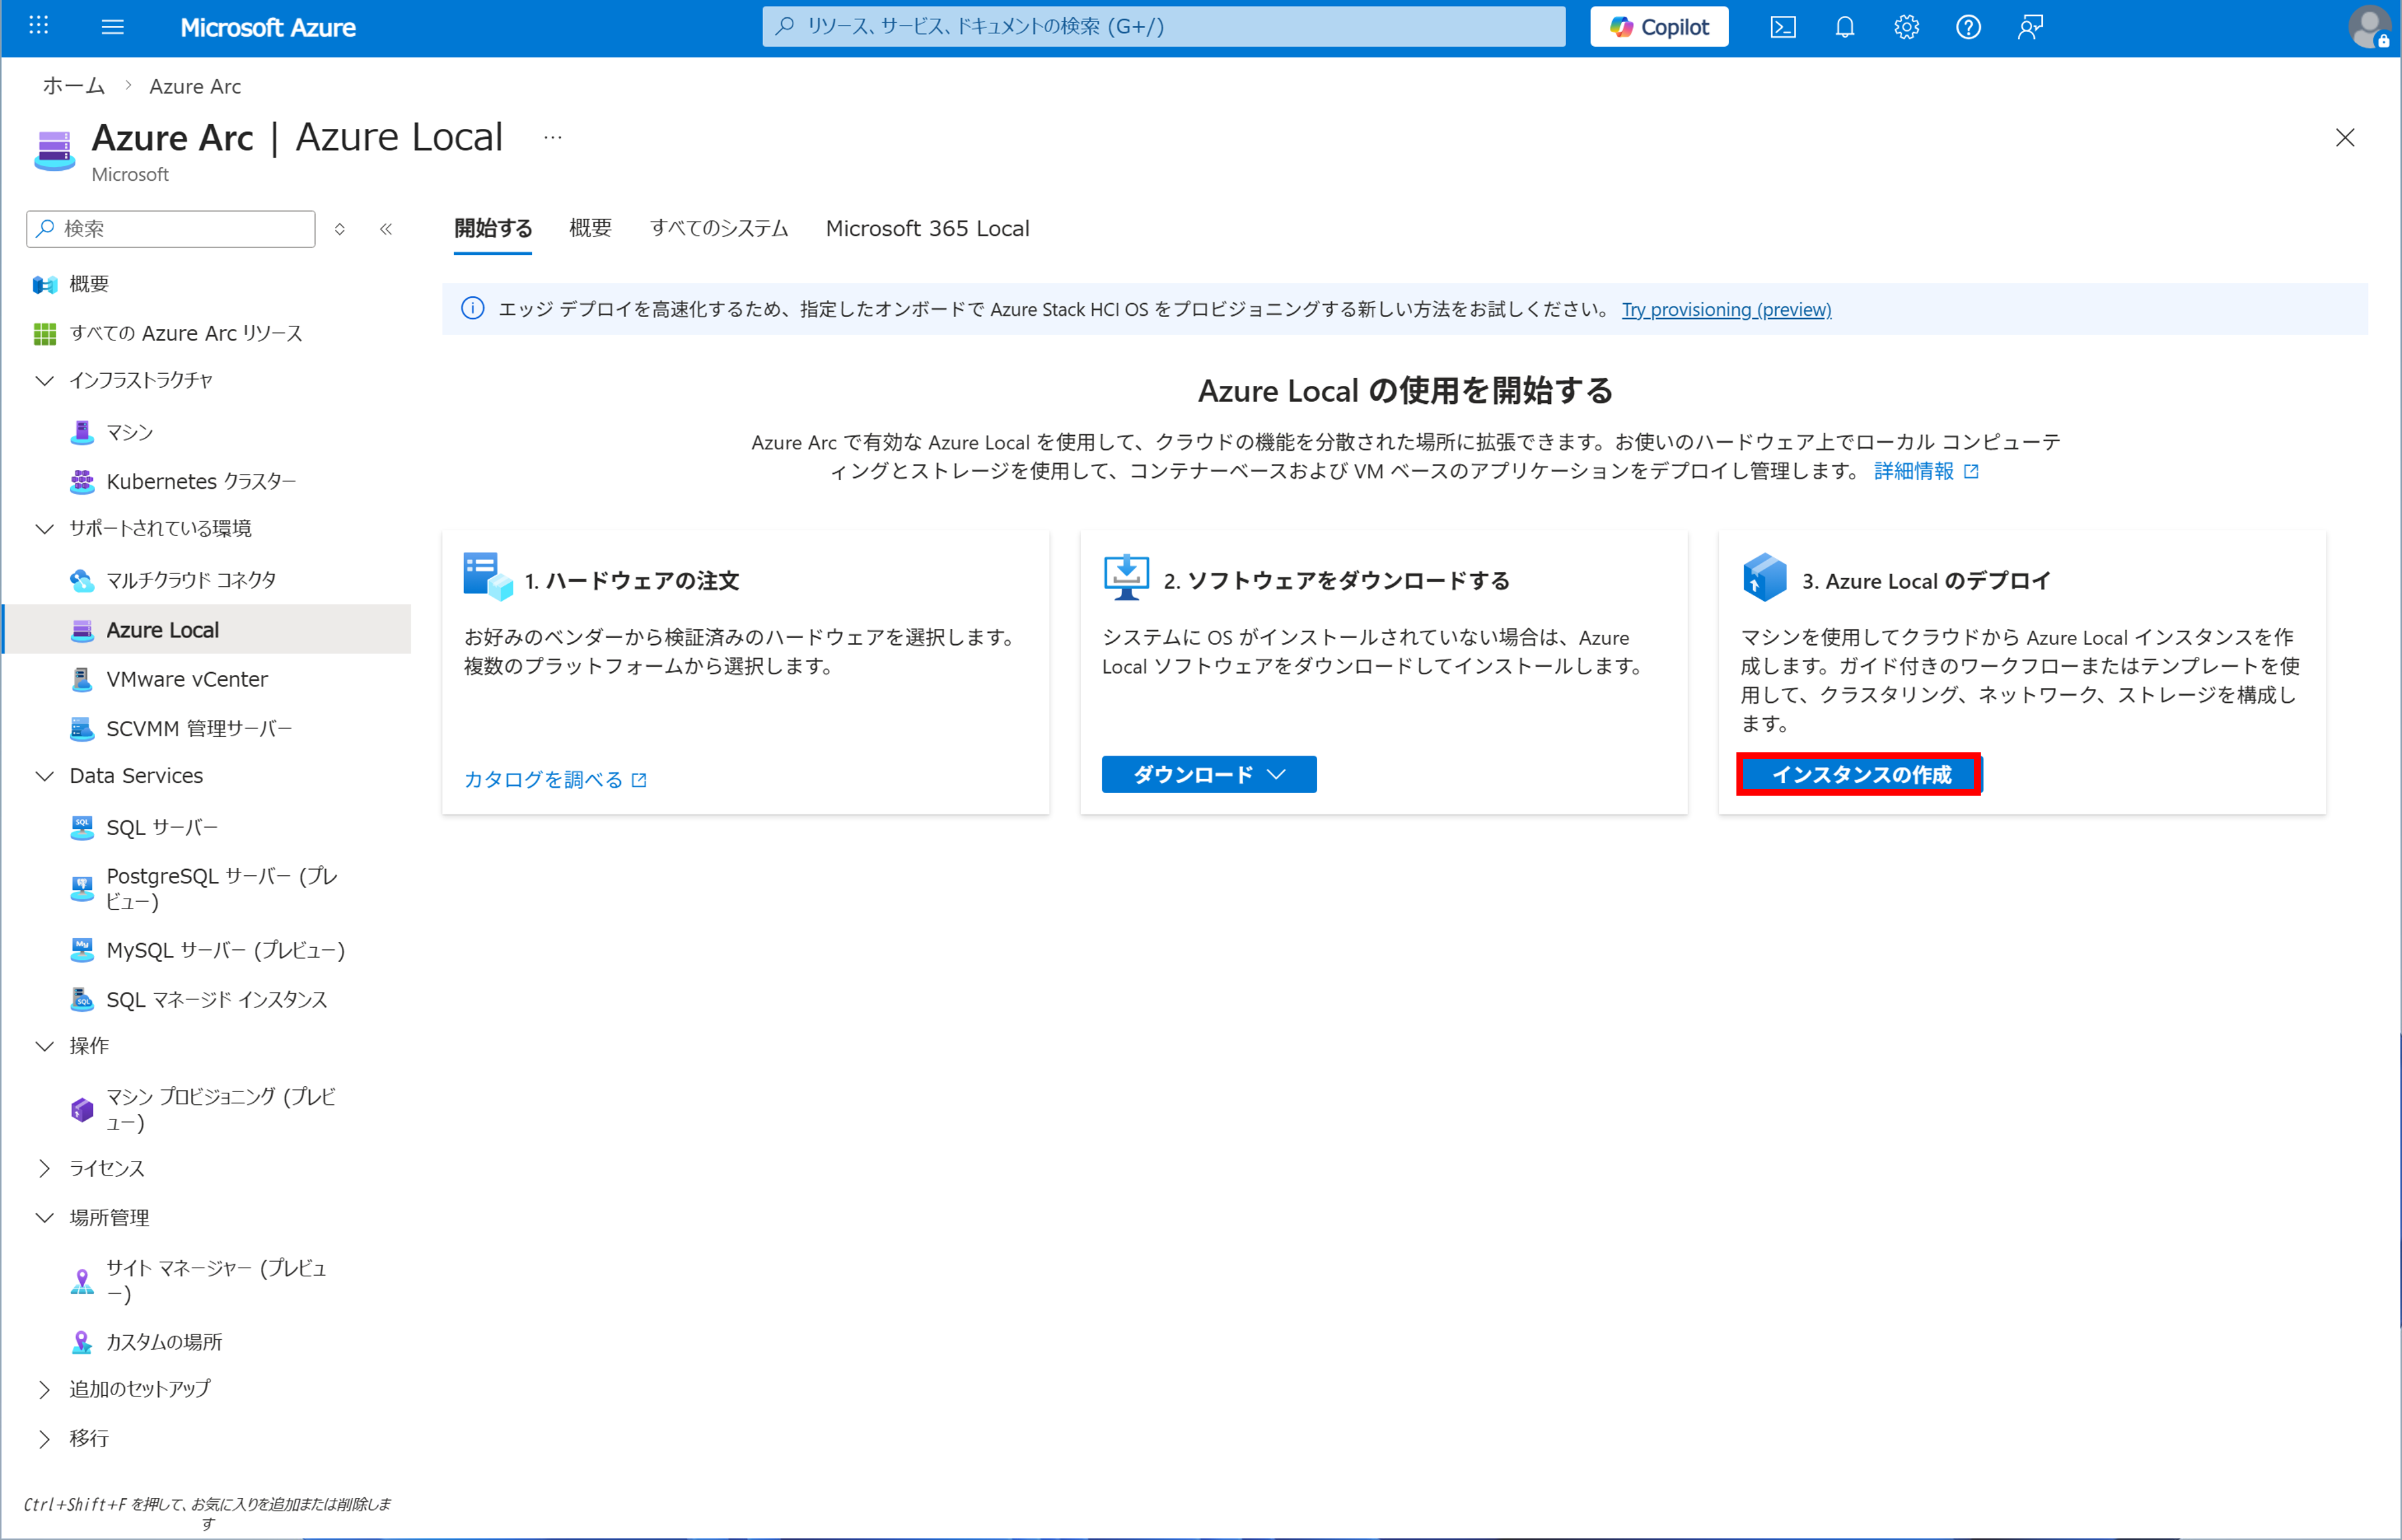
Task: Open the notifications bell icon
Action: [x=1844, y=27]
